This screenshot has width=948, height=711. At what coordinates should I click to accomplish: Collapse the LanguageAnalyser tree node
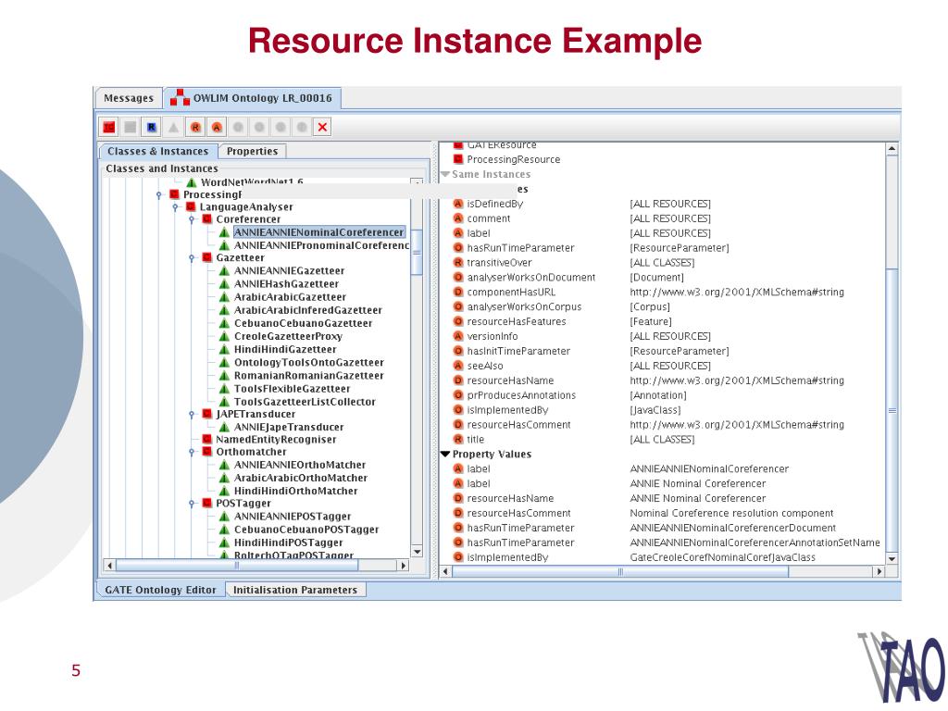tap(175, 206)
